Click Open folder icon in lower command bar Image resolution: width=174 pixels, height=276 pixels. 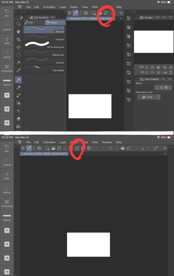53,148
